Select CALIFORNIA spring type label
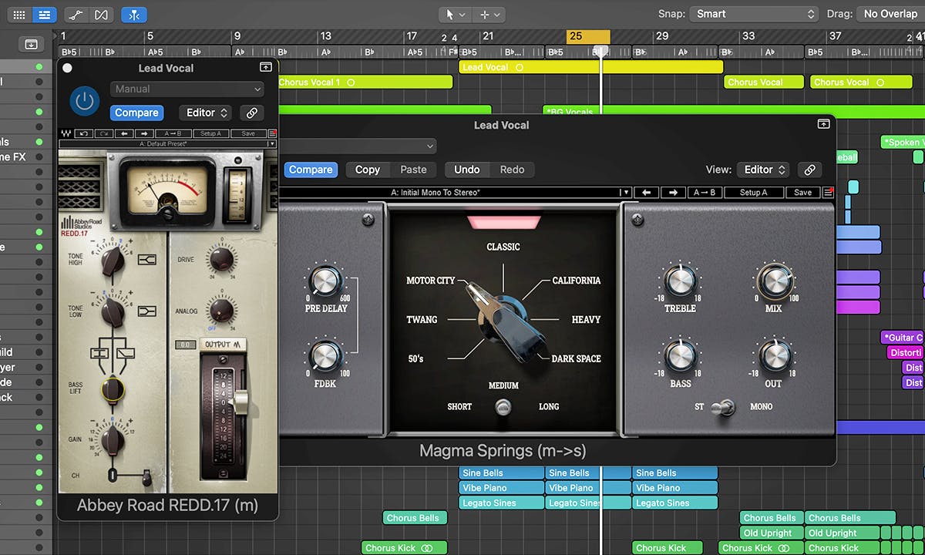The height and width of the screenshot is (555, 925). (576, 281)
